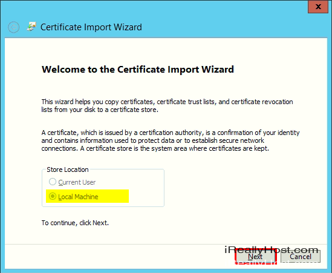
Task: Click the Current User label text
Action: tap(77, 182)
